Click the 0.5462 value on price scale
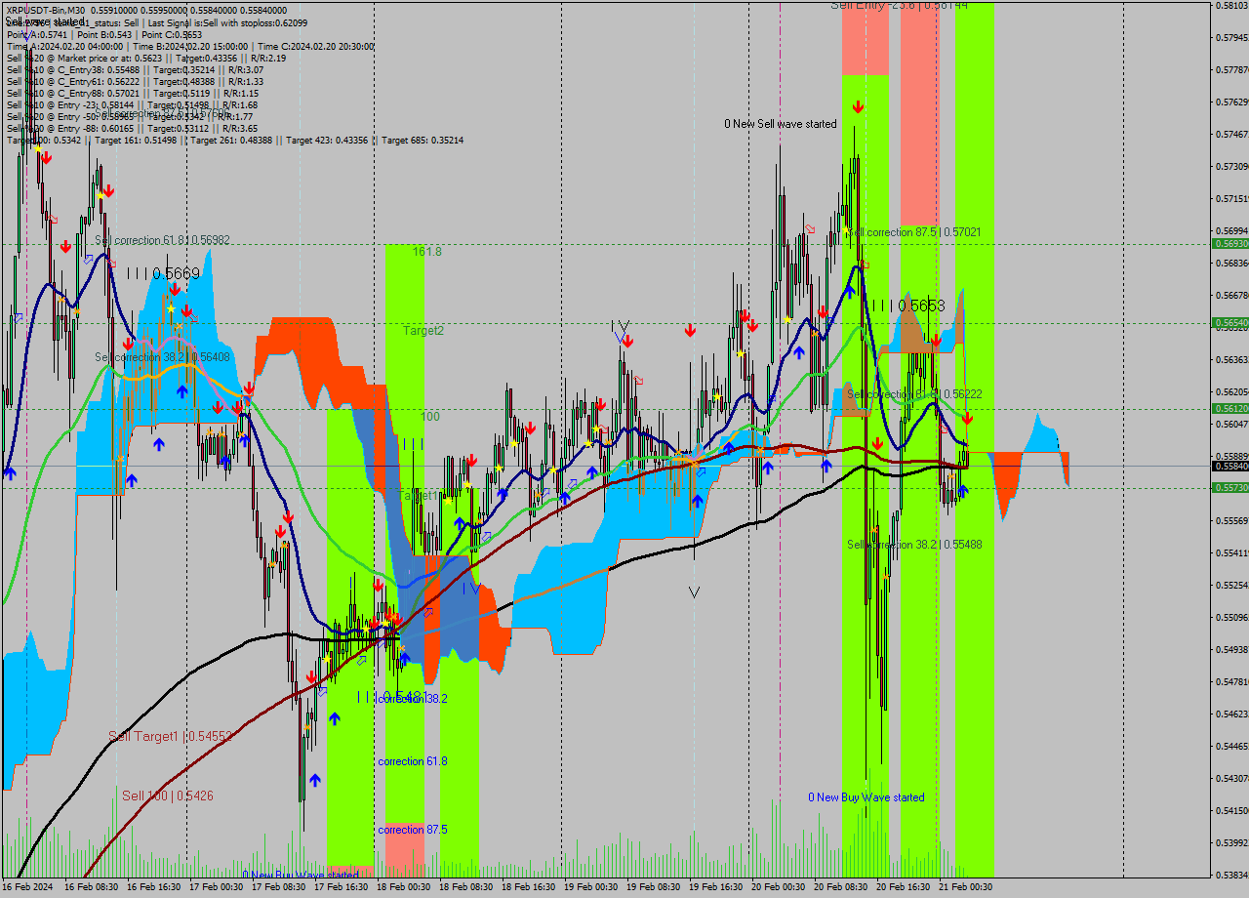Screen dimensions: 1249x898 click(1231, 714)
